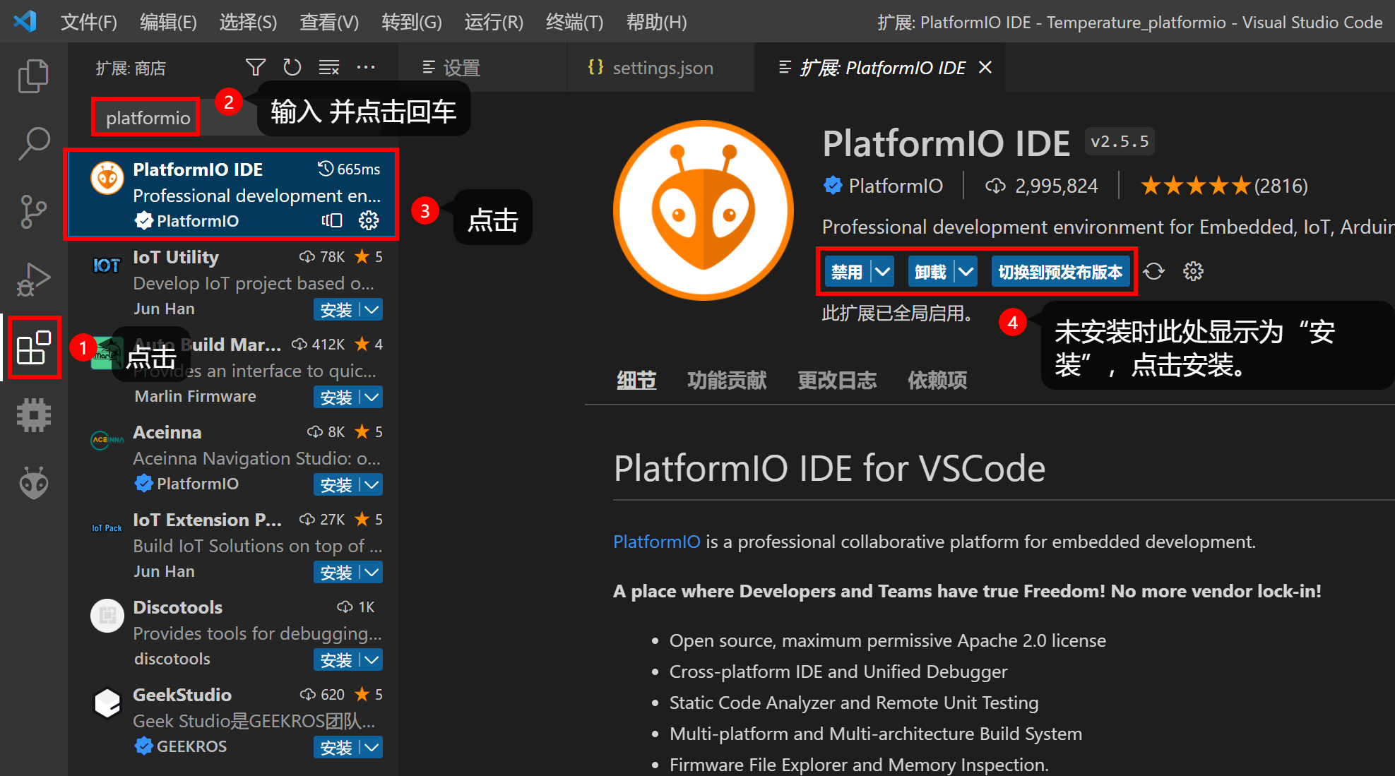Expand install dropdown for Discotools
Screen dimensions: 1395x776
pos(372,660)
